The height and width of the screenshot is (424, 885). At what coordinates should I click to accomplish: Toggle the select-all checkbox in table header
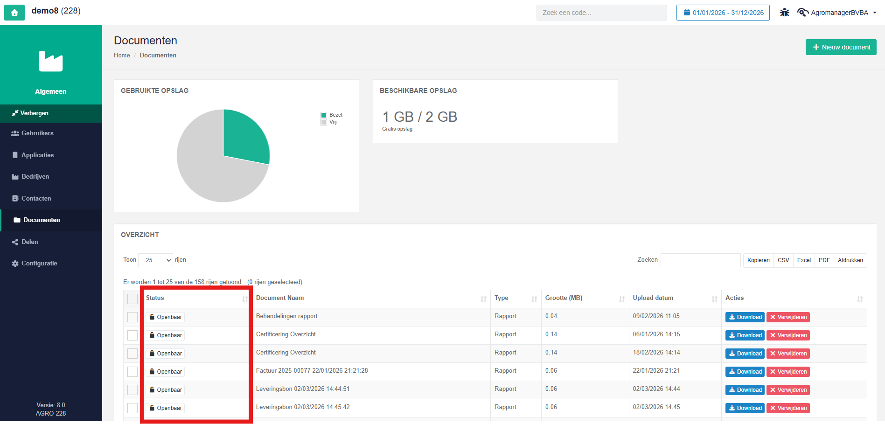coord(132,299)
